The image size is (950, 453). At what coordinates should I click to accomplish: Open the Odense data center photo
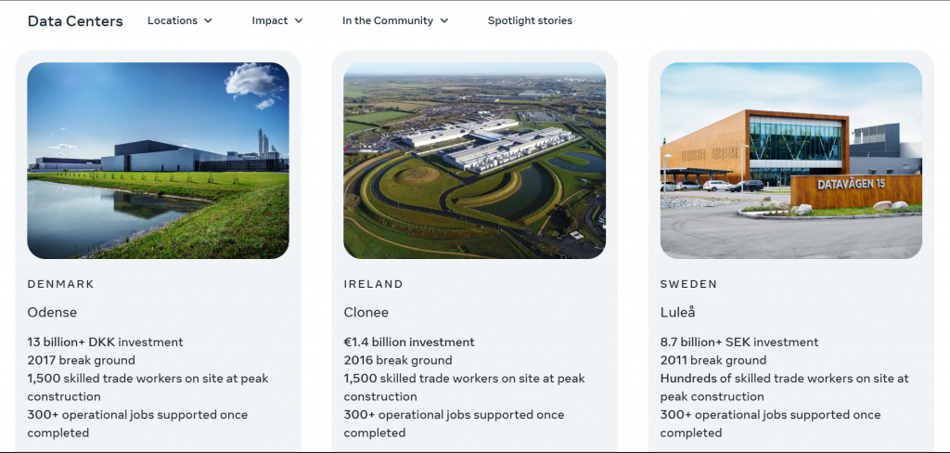coord(158,161)
